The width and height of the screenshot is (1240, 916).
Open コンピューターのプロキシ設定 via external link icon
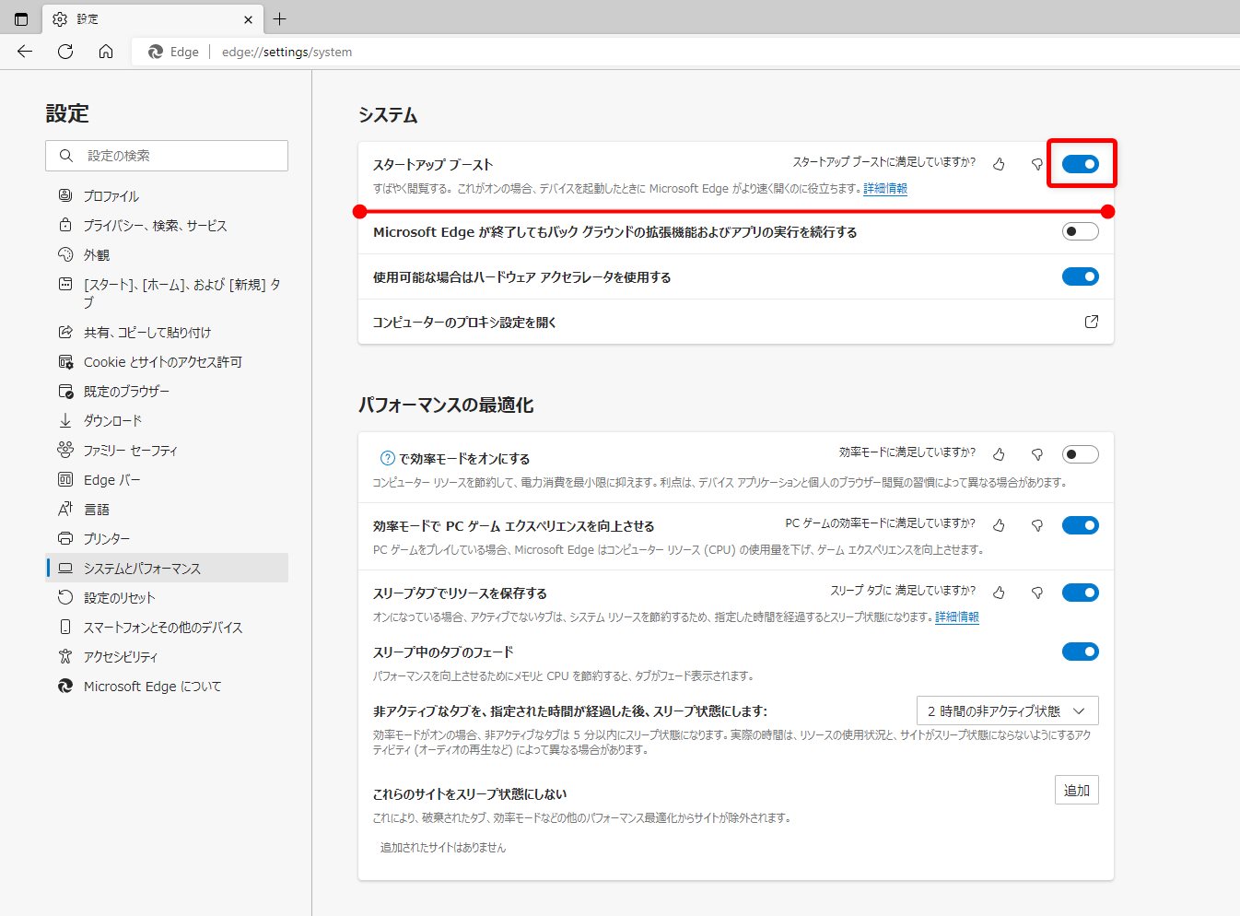1091,322
